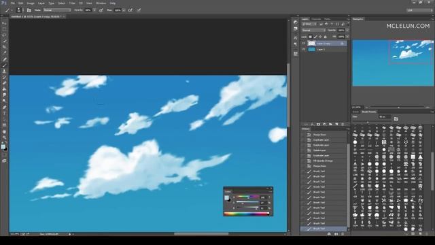This screenshot has height=245, width=435.
Task: Select the Paint Bucket/Gradient tool
Action: 4,89
